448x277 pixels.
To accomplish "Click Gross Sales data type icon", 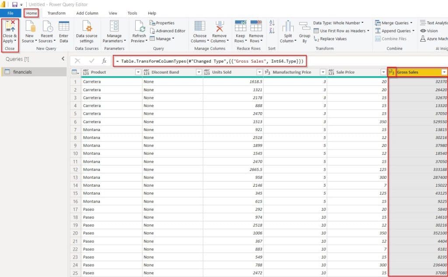I will [392, 72].
